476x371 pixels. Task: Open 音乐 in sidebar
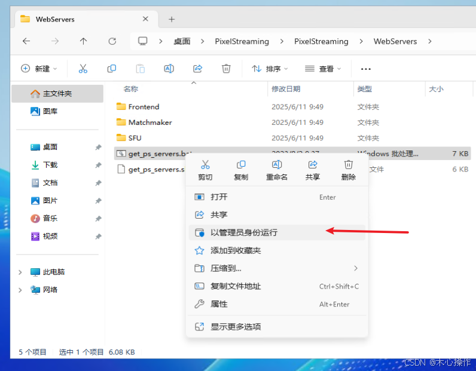57,219
